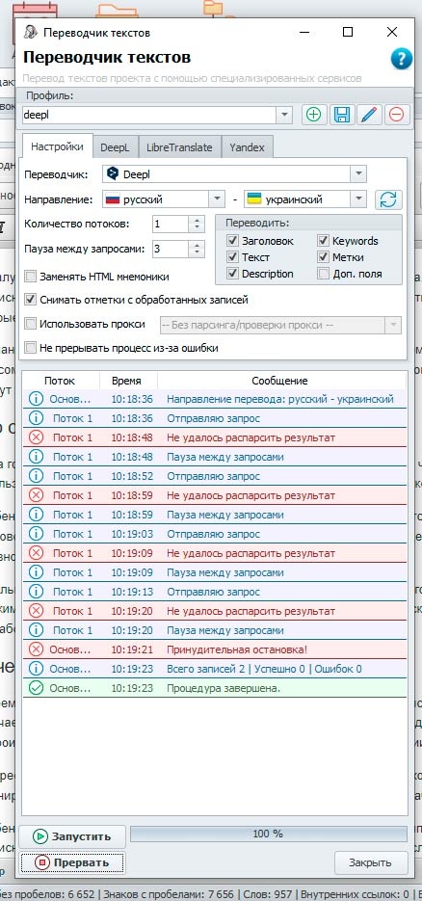422x901 pixels.
Task: Toggle the 'Заголовок' checkbox
Action: click(232, 241)
